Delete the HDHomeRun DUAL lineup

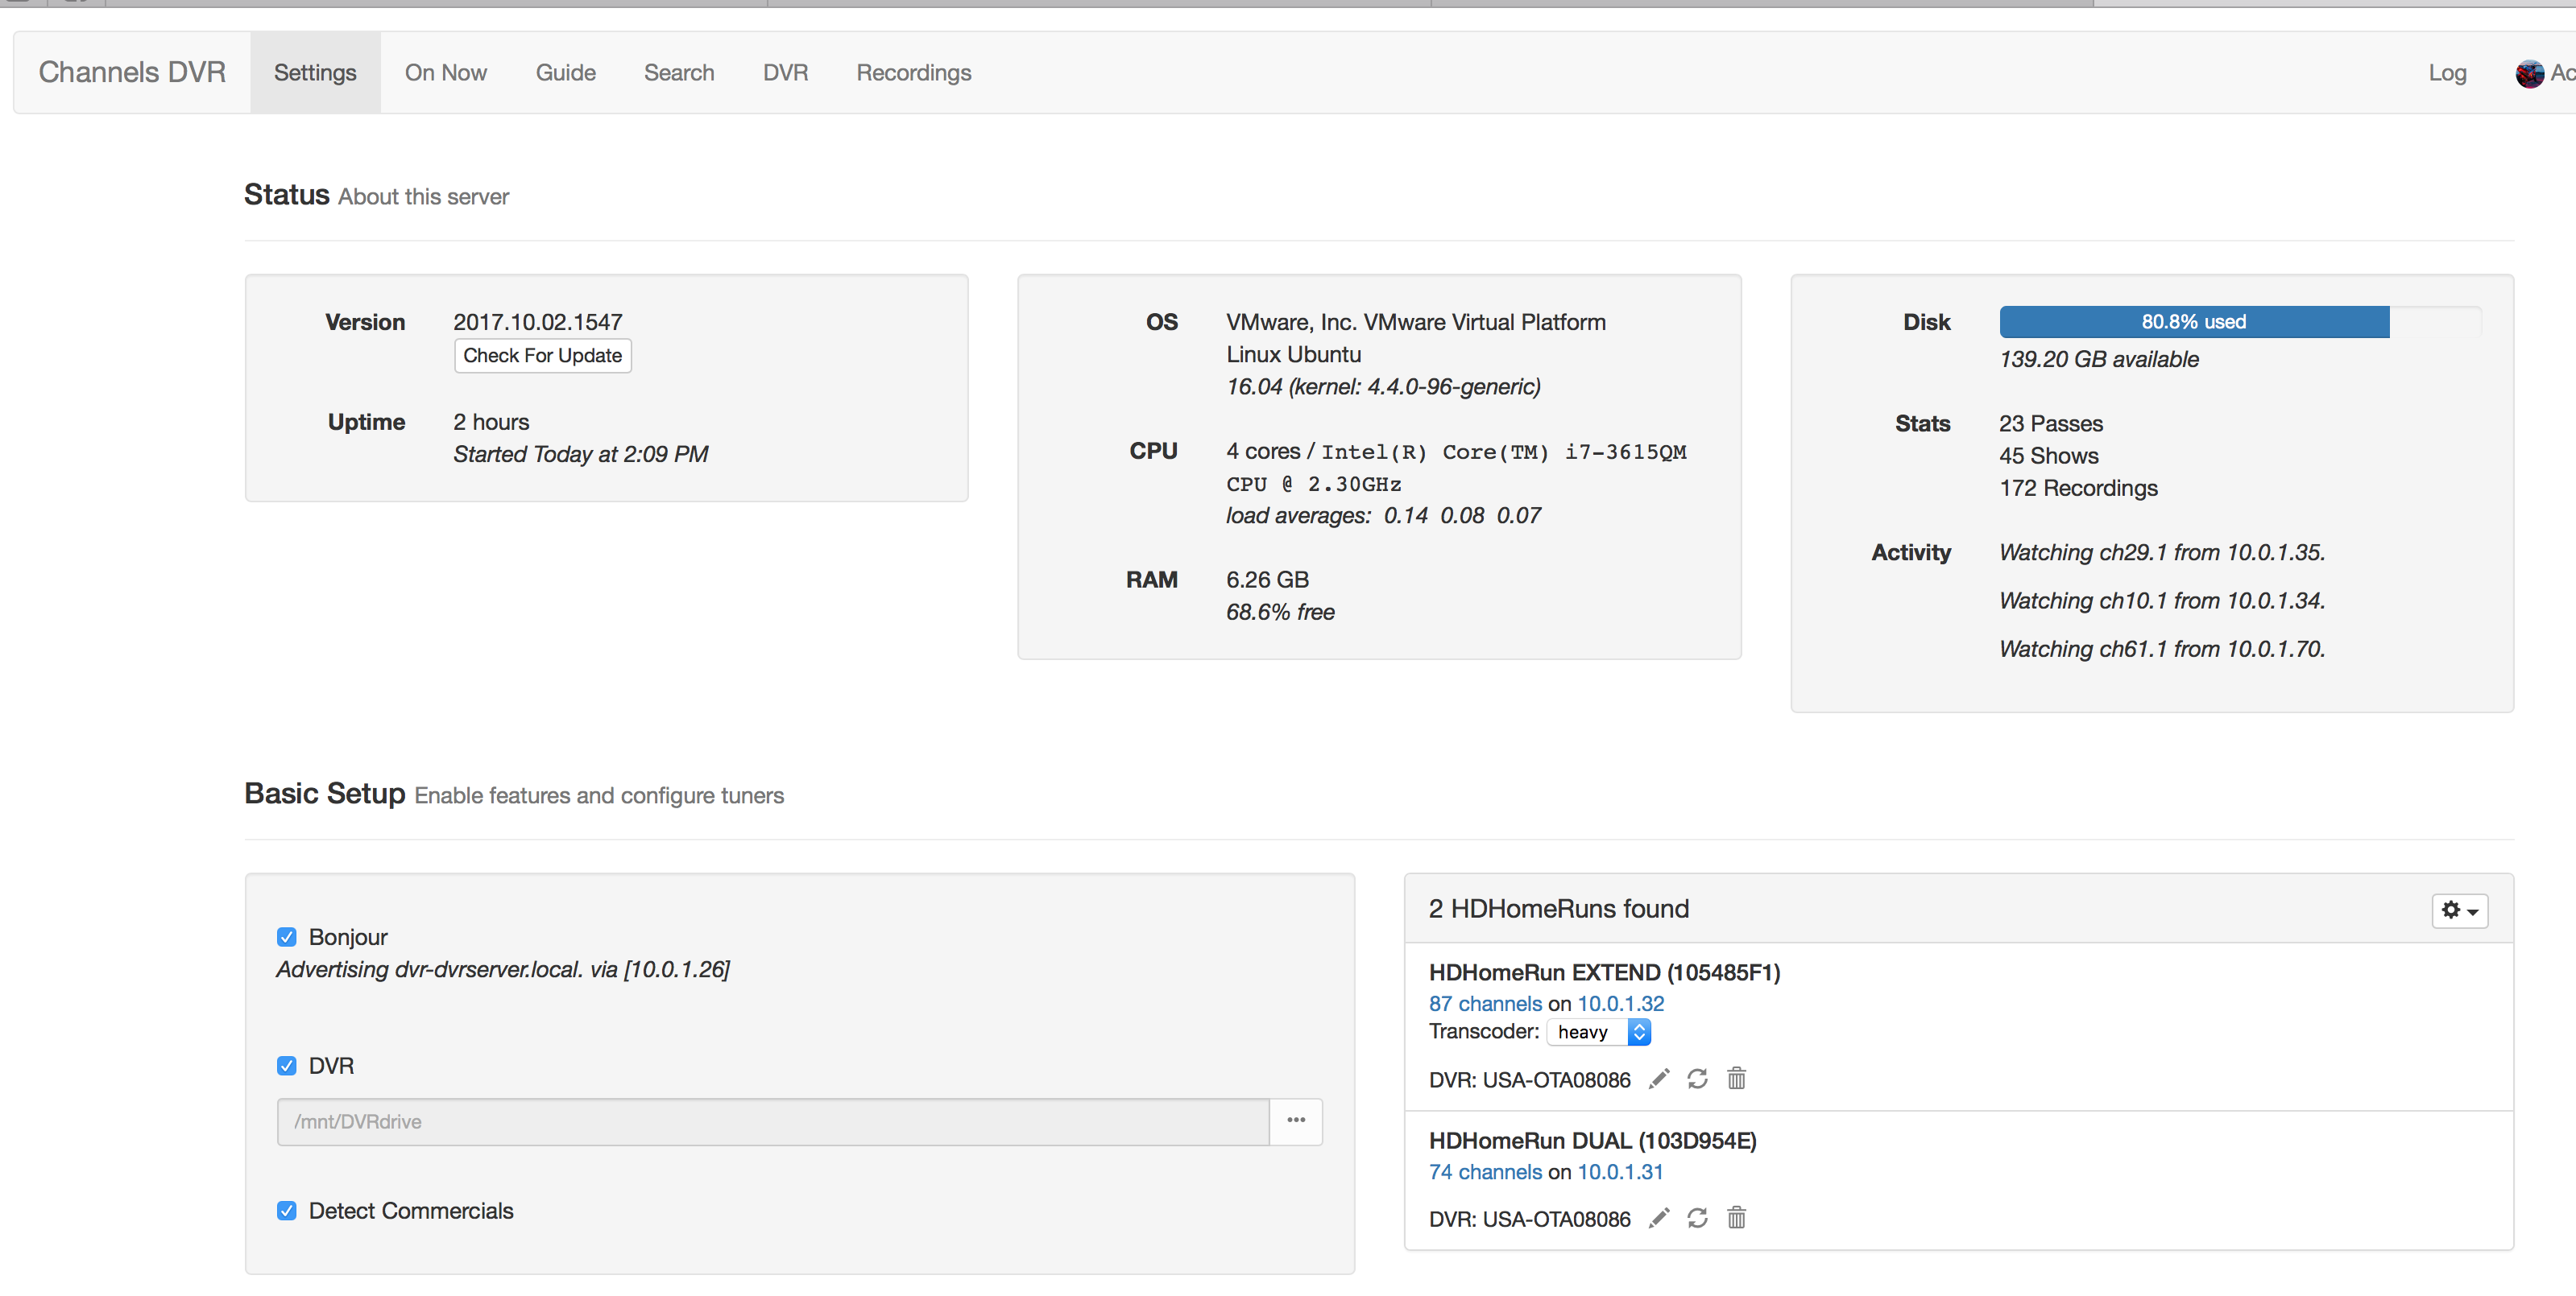(x=1736, y=1218)
